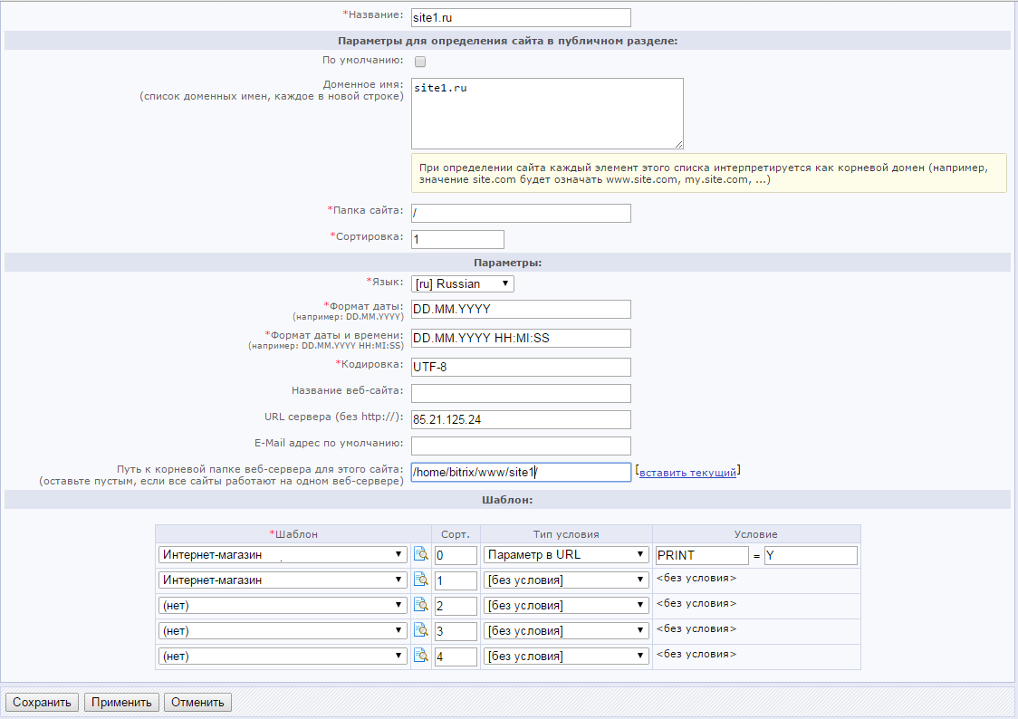Click the 'Отменить' button

pyautogui.click(x=198, y=702)
